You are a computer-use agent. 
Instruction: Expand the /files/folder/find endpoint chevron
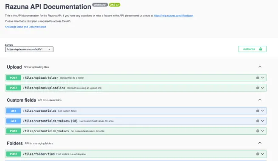262,154
